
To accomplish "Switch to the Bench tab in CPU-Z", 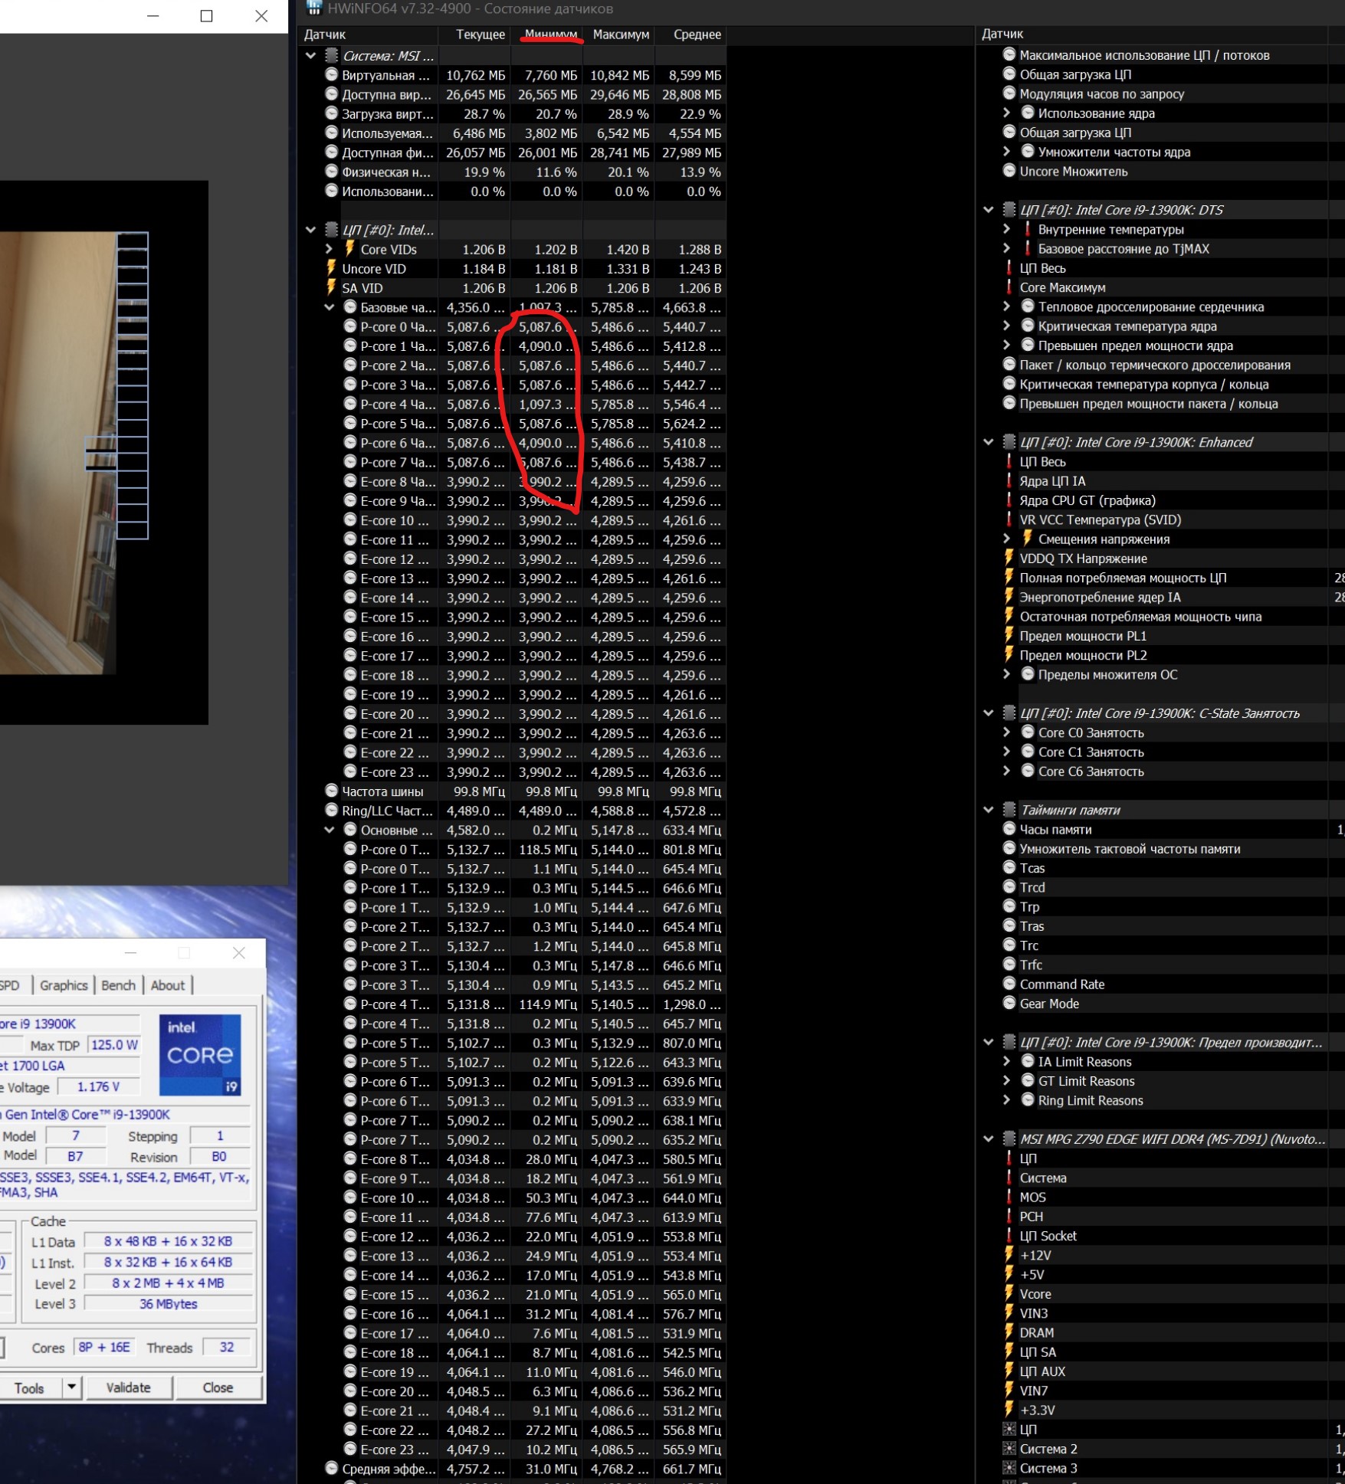I will click(119, 985).
